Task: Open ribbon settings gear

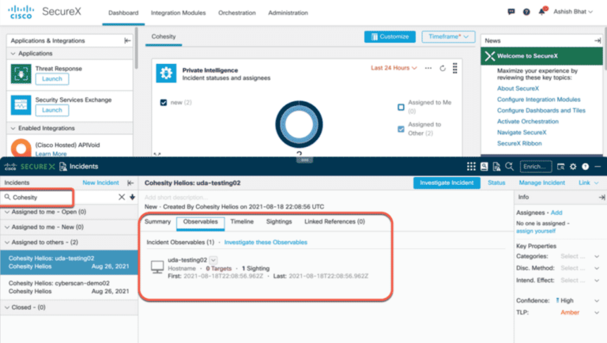Action: [573, 167]
